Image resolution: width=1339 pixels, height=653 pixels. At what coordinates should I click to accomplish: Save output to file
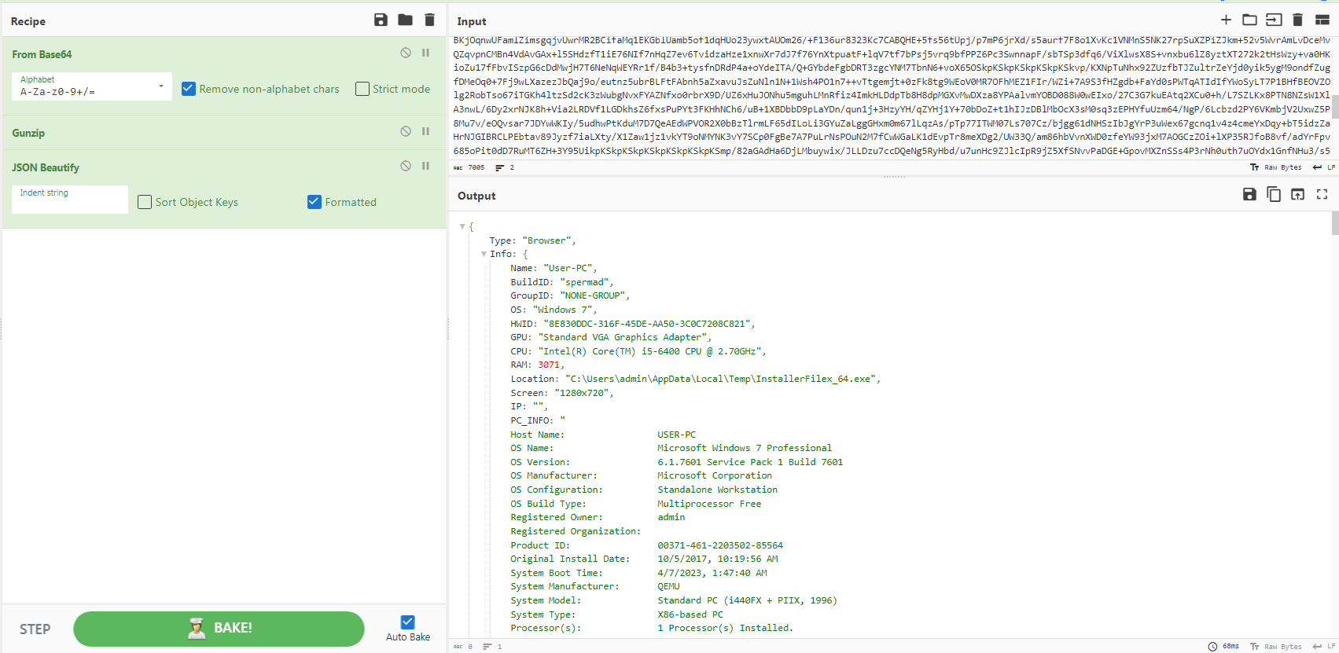click(1249, 194)
